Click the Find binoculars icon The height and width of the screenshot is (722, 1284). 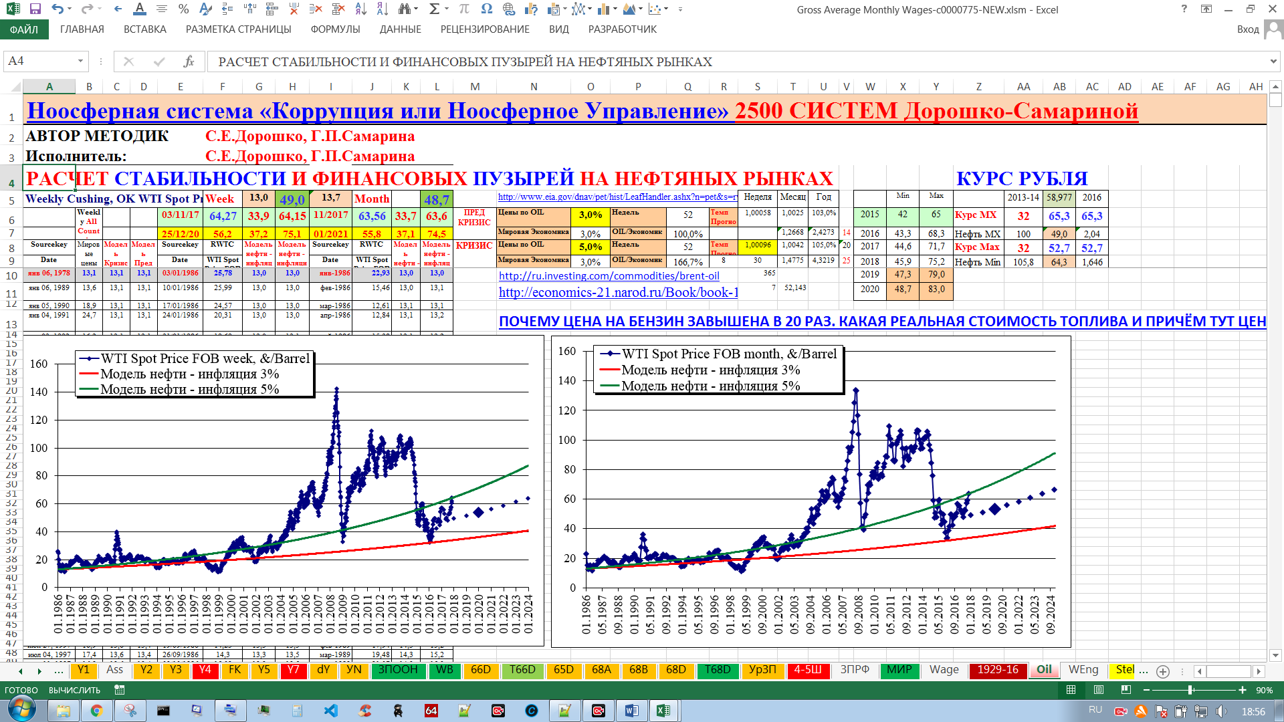[x=404, y=9]
